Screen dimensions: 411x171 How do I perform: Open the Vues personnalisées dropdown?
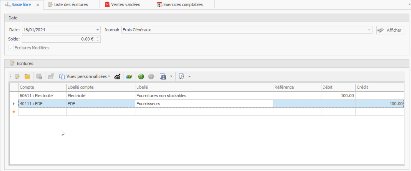tap(85, 77)
